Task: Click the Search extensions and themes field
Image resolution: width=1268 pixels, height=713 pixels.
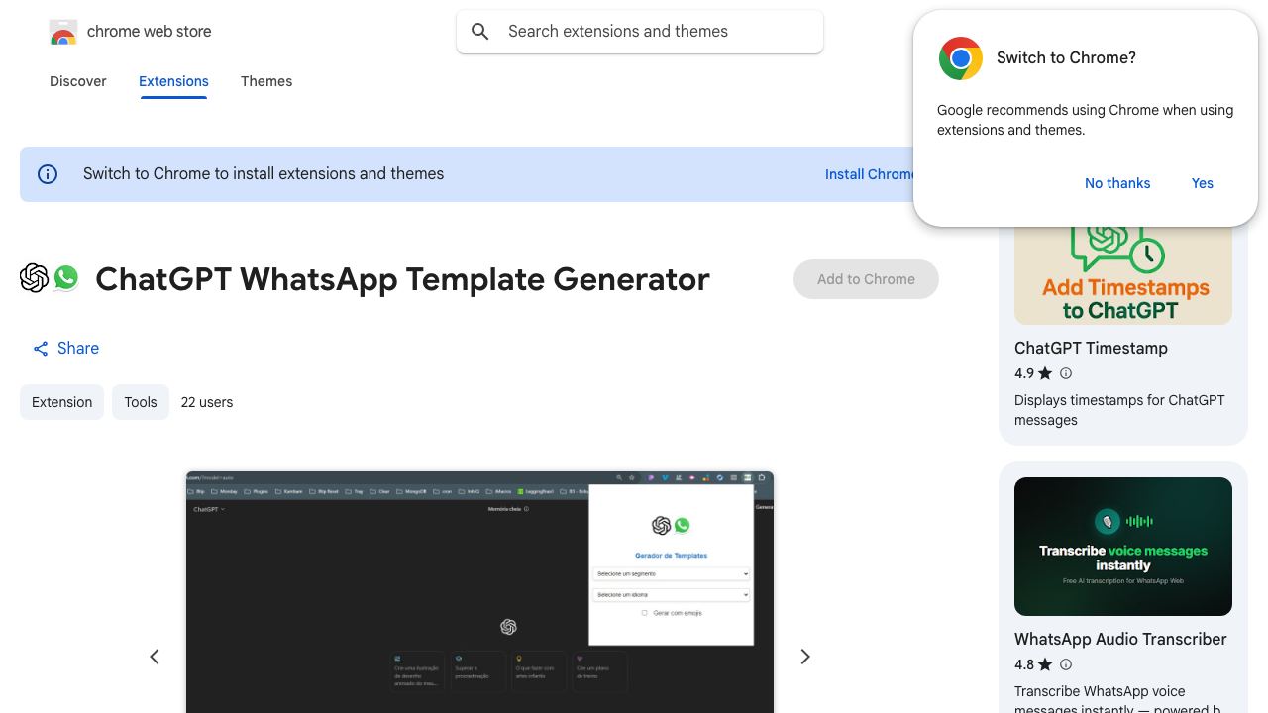Action: pyautogui.click(x=640, y=32)
